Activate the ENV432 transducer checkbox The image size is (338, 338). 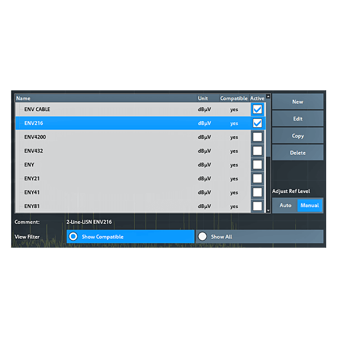point(257,151)
